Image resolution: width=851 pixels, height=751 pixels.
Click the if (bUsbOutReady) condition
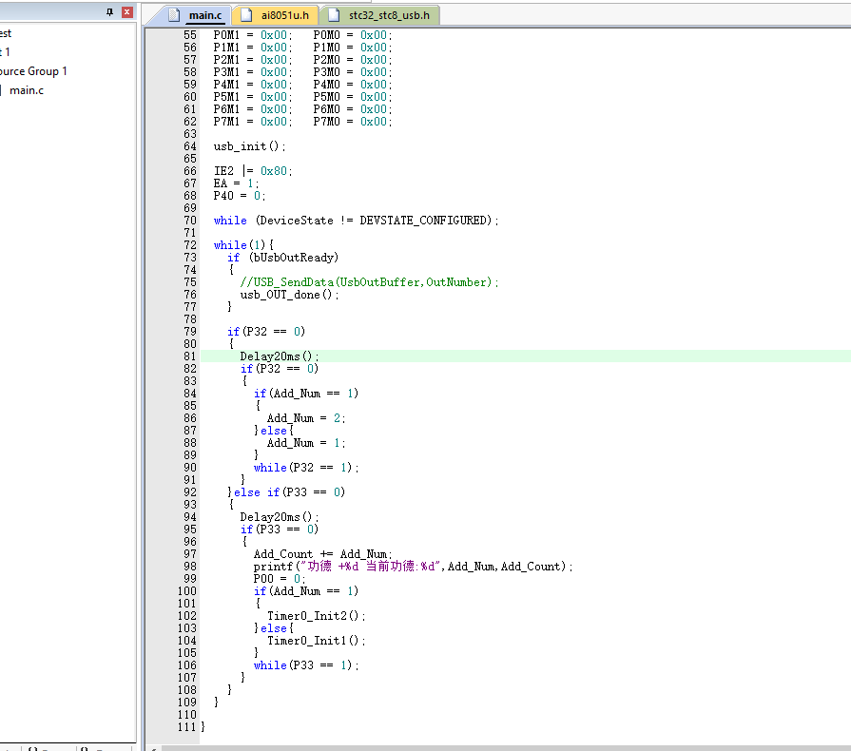point(282,258)
